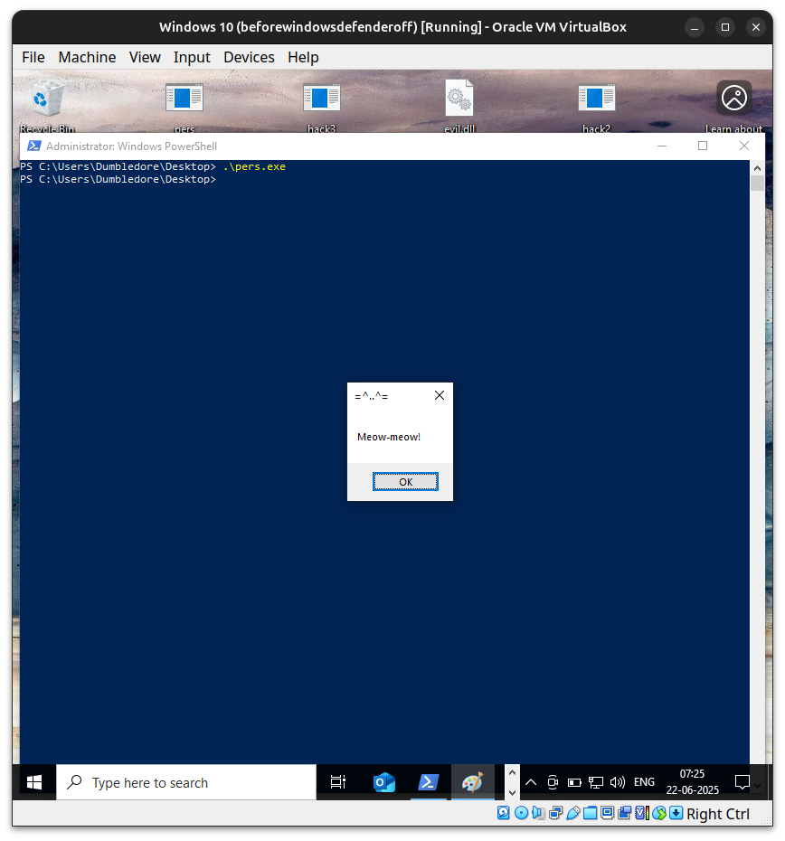Click the =^..^= dialog title
The image size is (785, 841).
point(372,396)
